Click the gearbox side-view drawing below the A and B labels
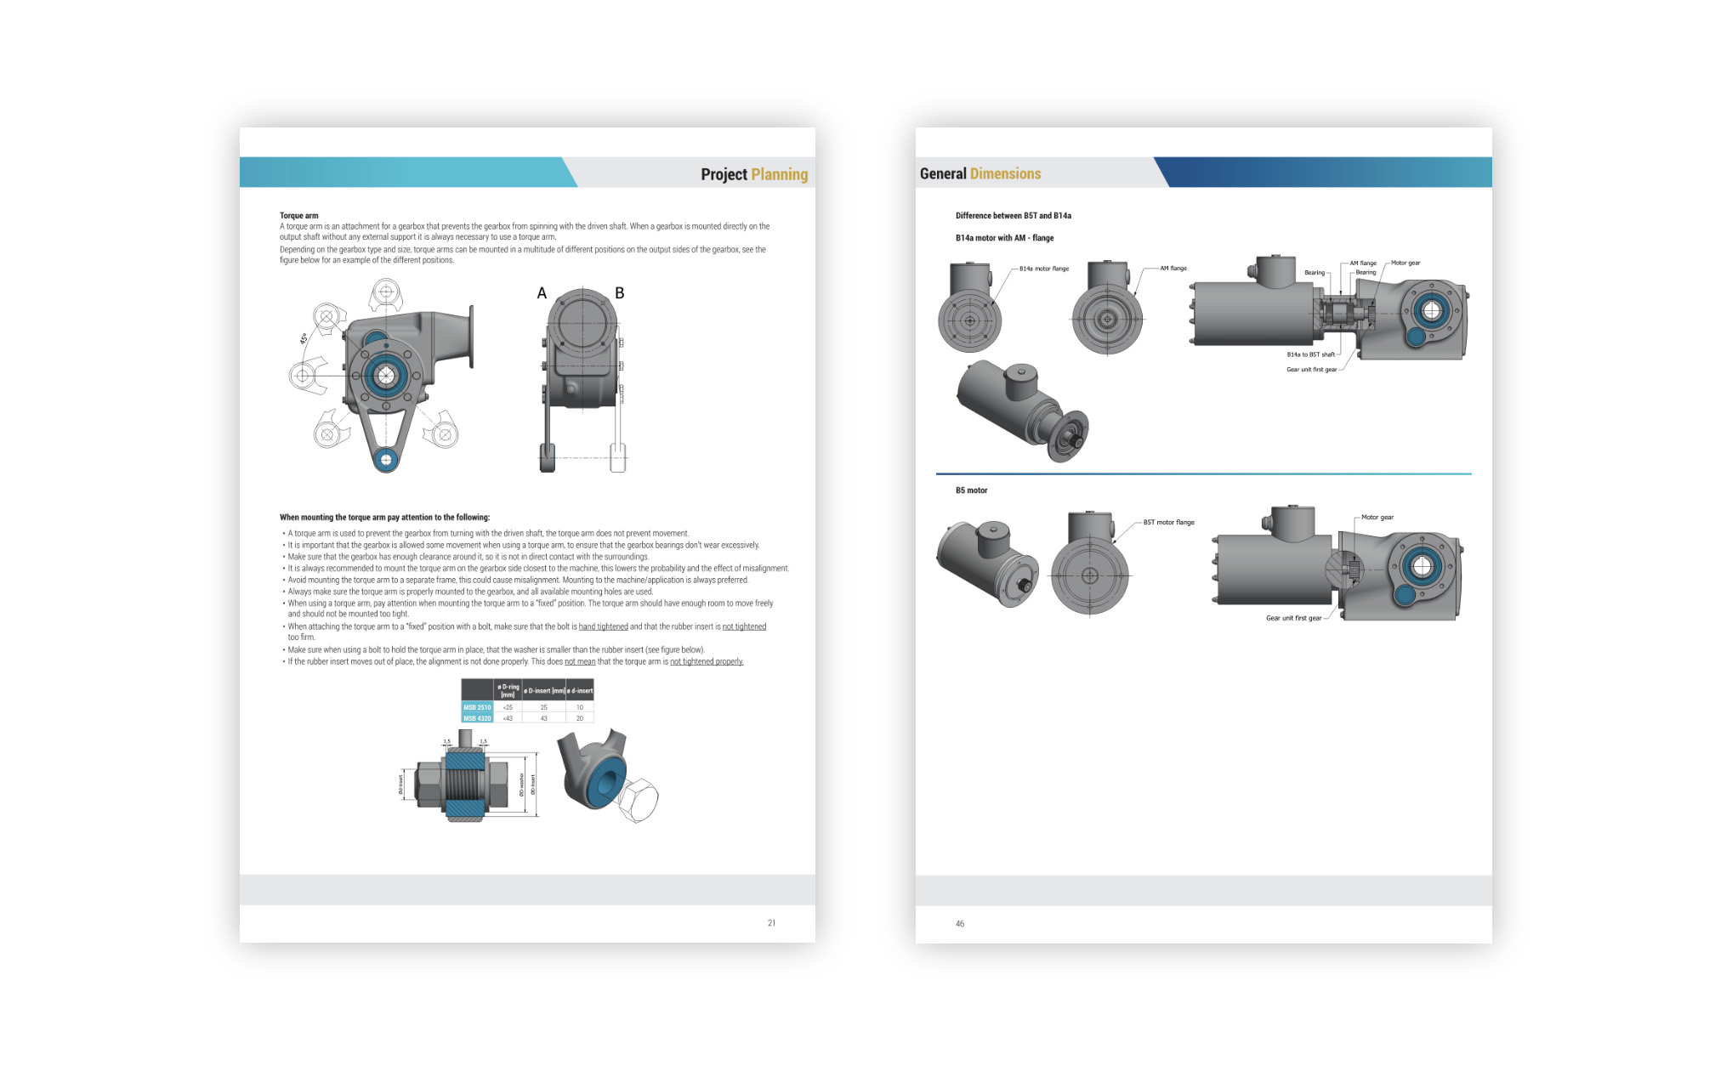This screenshot has height=1071, width=1732. [x=583, y=382]
